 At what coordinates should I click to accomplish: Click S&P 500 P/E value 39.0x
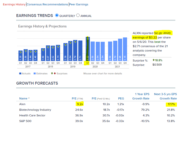point(79,121)
